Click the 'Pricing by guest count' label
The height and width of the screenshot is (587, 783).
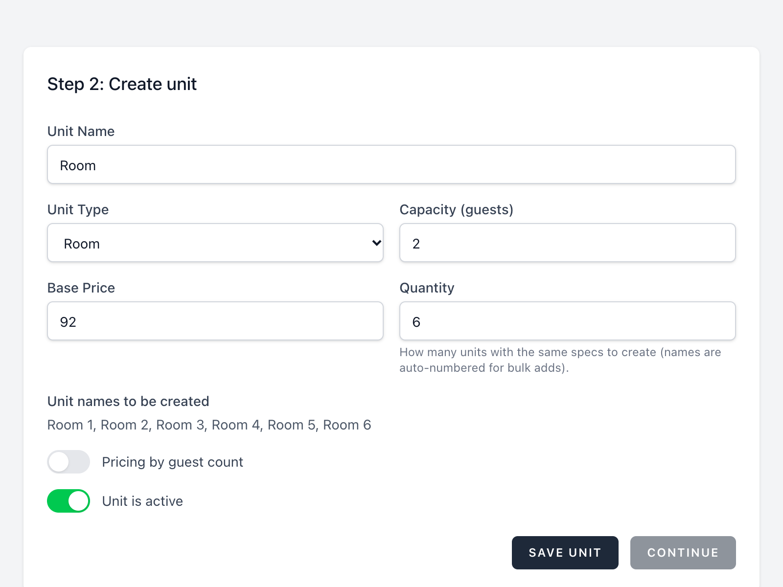pyautogui.click(x=173, y=462)
